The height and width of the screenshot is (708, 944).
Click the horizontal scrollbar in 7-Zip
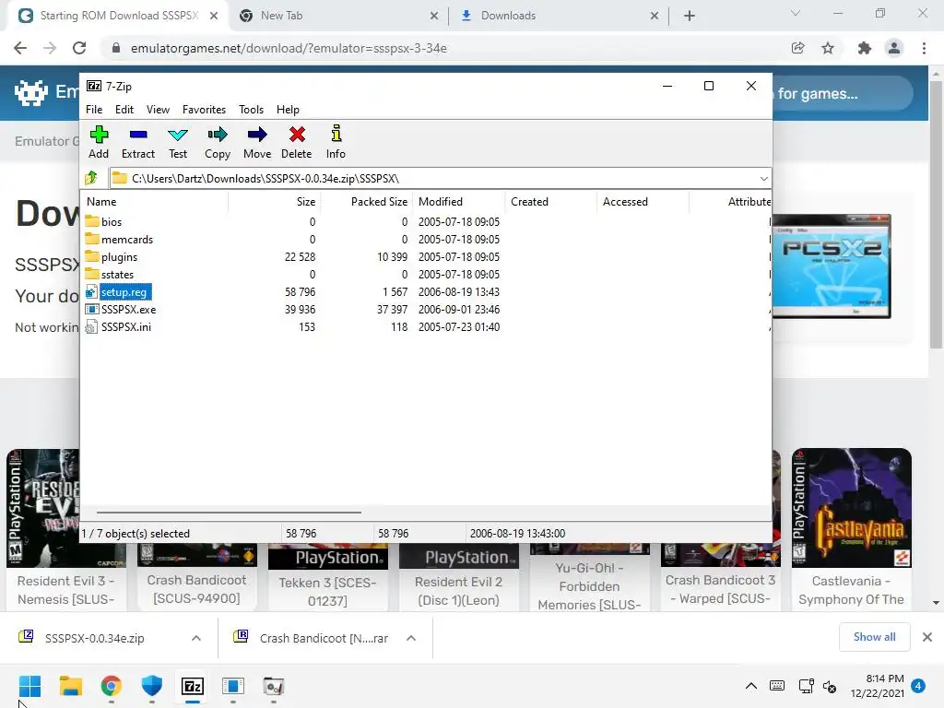(229, 513)
